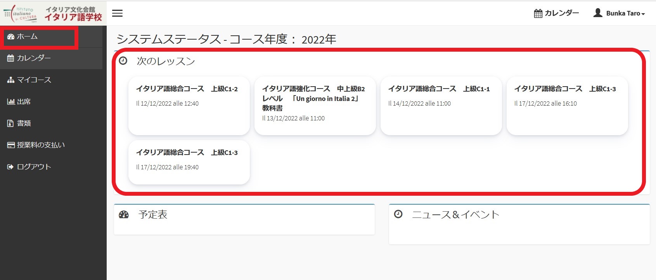This screenshot has width=656, height=280.
Task: Click the ログアウト sign-out icon
Action: 10,167
